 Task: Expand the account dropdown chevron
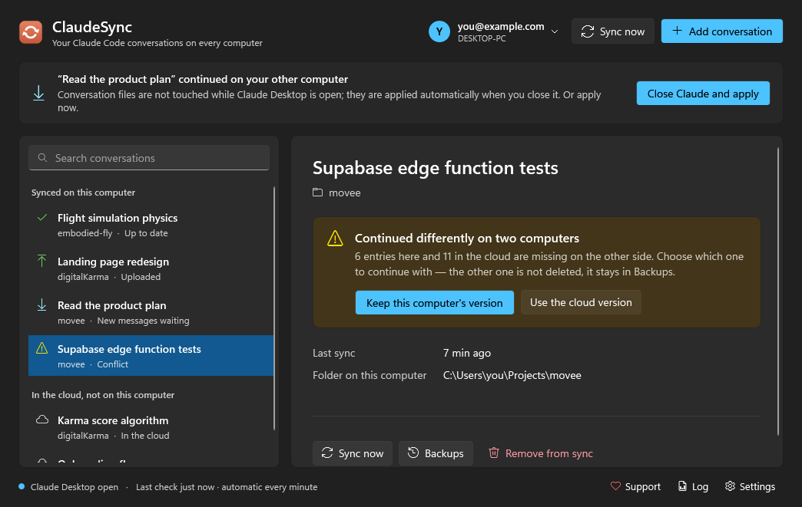(x=555, y=31)
